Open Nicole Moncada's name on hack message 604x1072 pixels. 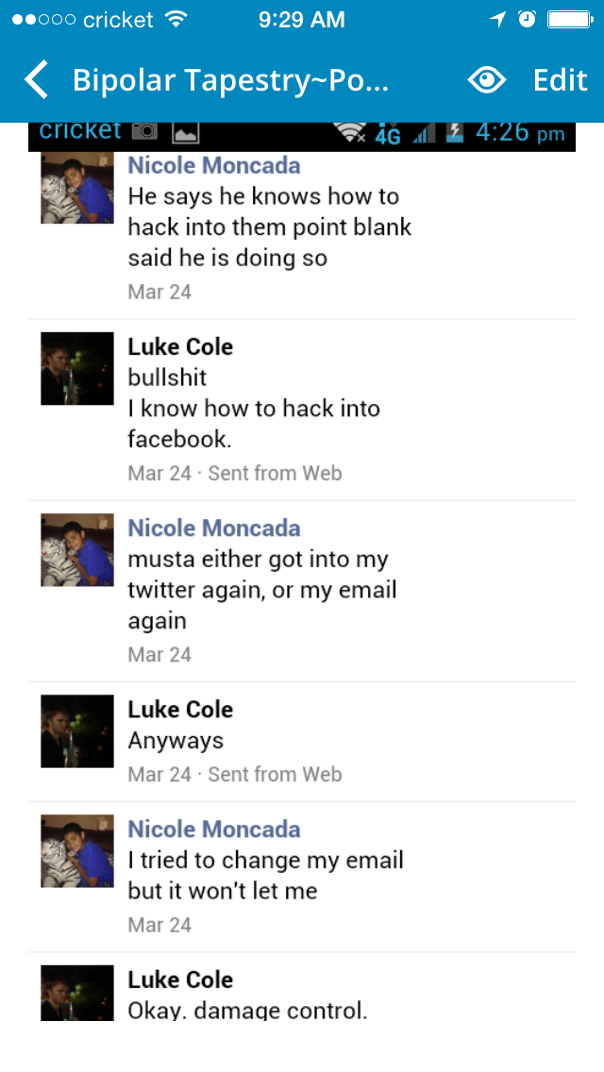(x=214, y=165)
